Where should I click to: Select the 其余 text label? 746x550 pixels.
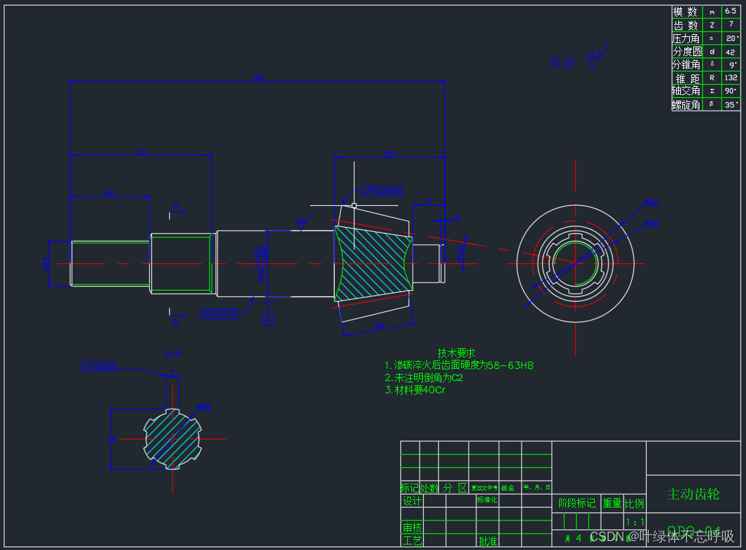click(563, 62)
